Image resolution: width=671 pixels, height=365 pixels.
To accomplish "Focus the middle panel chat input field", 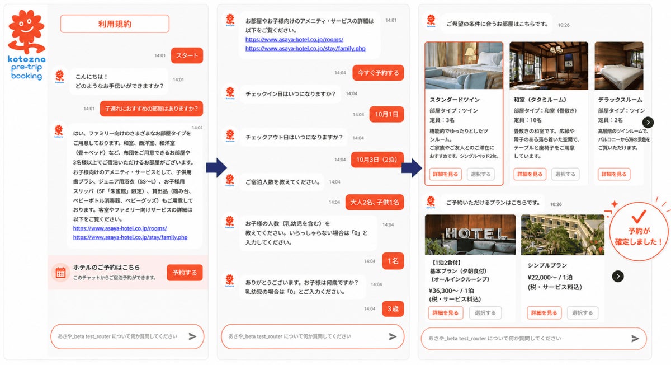I will tap(312, 336).
